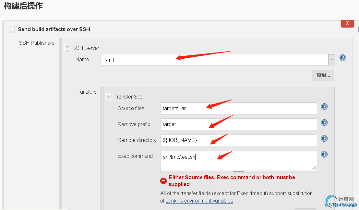Click the 构建后操作 section heading
This screenshot has height=210, width=359.
(23, 6)
